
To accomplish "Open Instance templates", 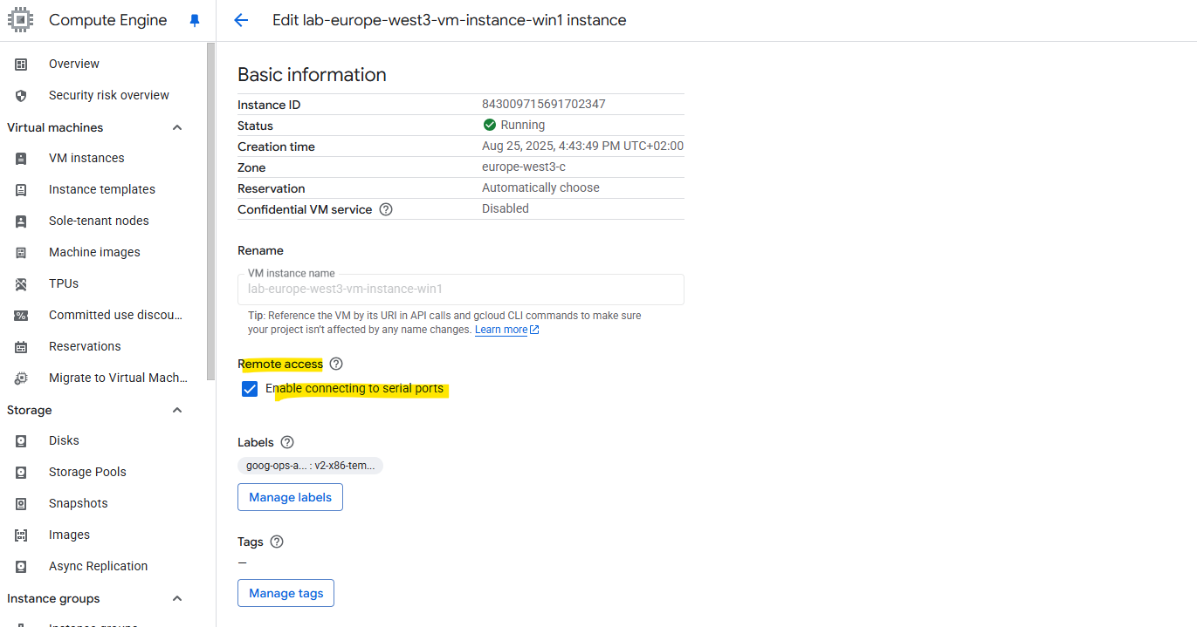I will (x=102, y=189).
